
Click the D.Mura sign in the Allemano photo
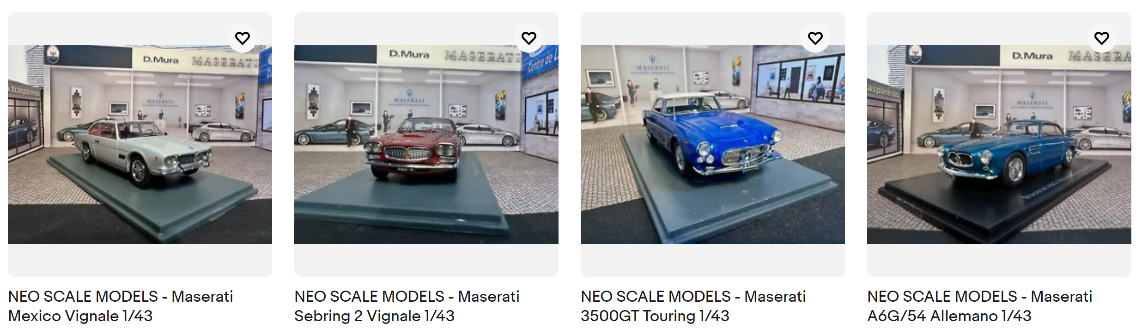[1033, 56]
